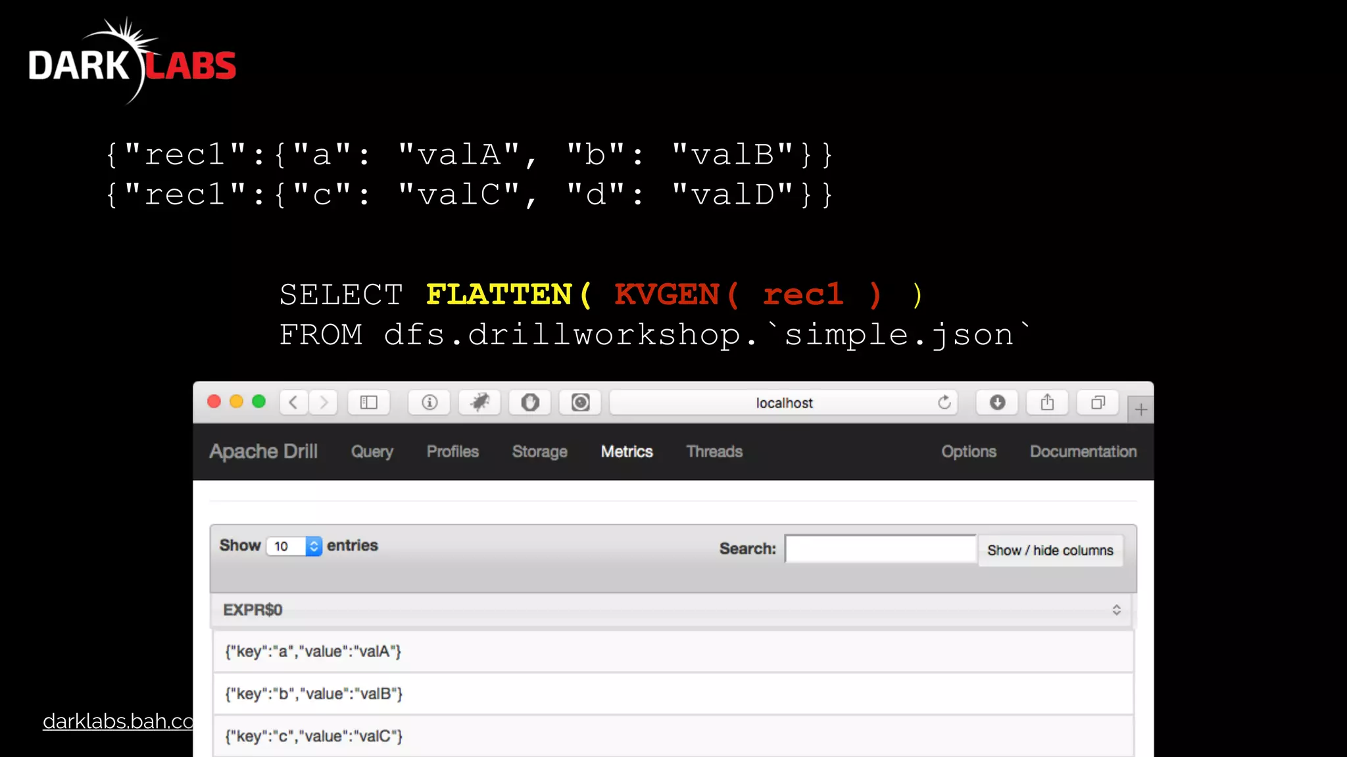The image size is (1347, 757).
Task: Click the Show / hide columns button
Action: (x=1050, y=550)
